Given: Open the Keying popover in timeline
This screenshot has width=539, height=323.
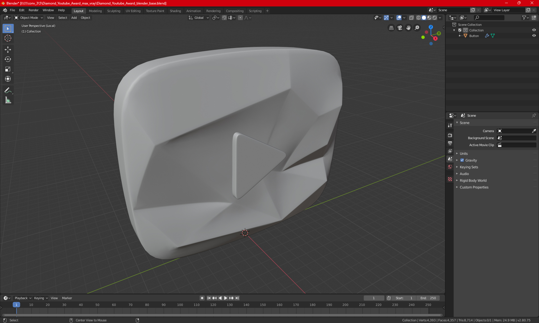Looking at the screenshot, I should tap(41, 298).
